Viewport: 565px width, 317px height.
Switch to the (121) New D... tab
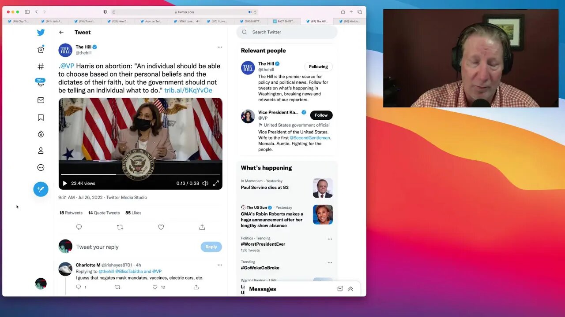[118, 21]
